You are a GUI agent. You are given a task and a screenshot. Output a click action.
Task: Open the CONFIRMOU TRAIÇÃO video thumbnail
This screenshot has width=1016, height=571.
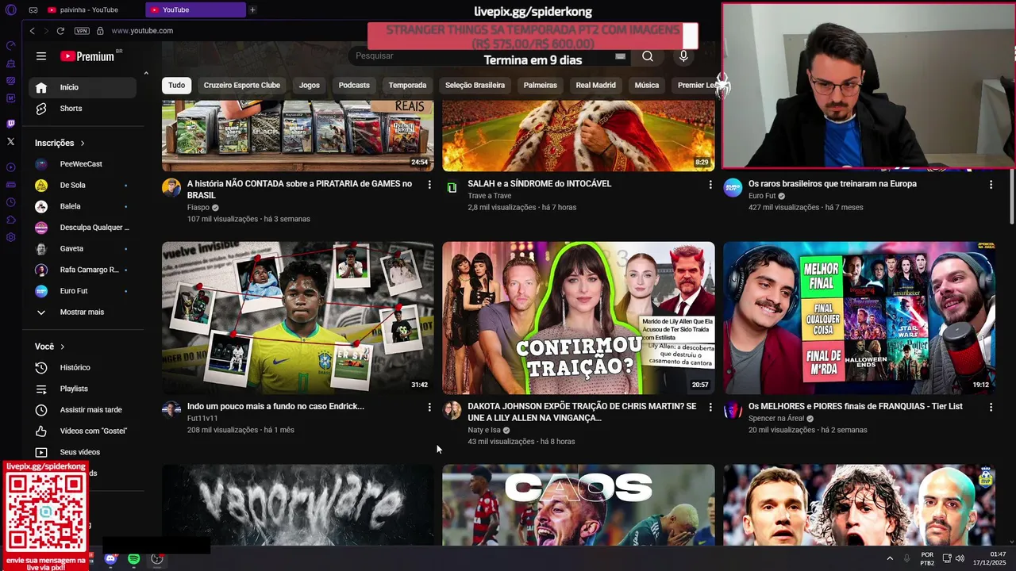[x=579, y=318]
